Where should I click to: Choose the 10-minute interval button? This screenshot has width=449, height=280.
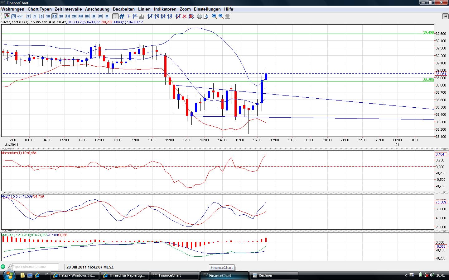click(x=48, y=16)
